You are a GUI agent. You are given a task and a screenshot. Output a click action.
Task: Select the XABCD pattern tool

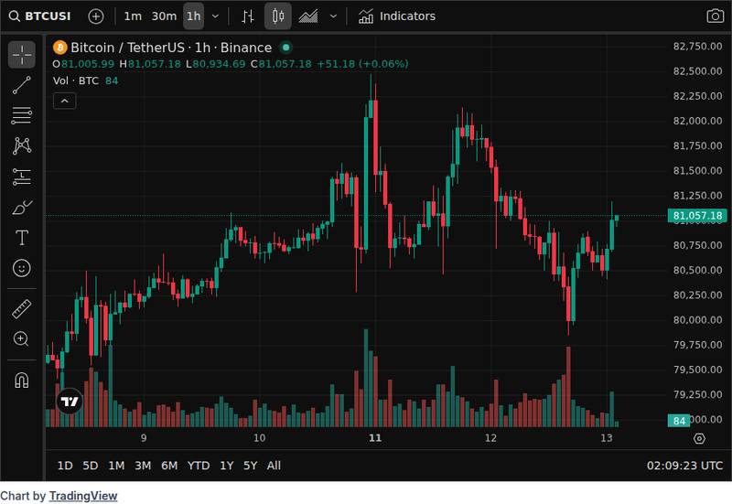[x=21, y=146]
